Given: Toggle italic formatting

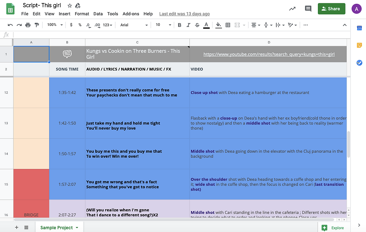Looking at the screenshot, I should [188, 25].
